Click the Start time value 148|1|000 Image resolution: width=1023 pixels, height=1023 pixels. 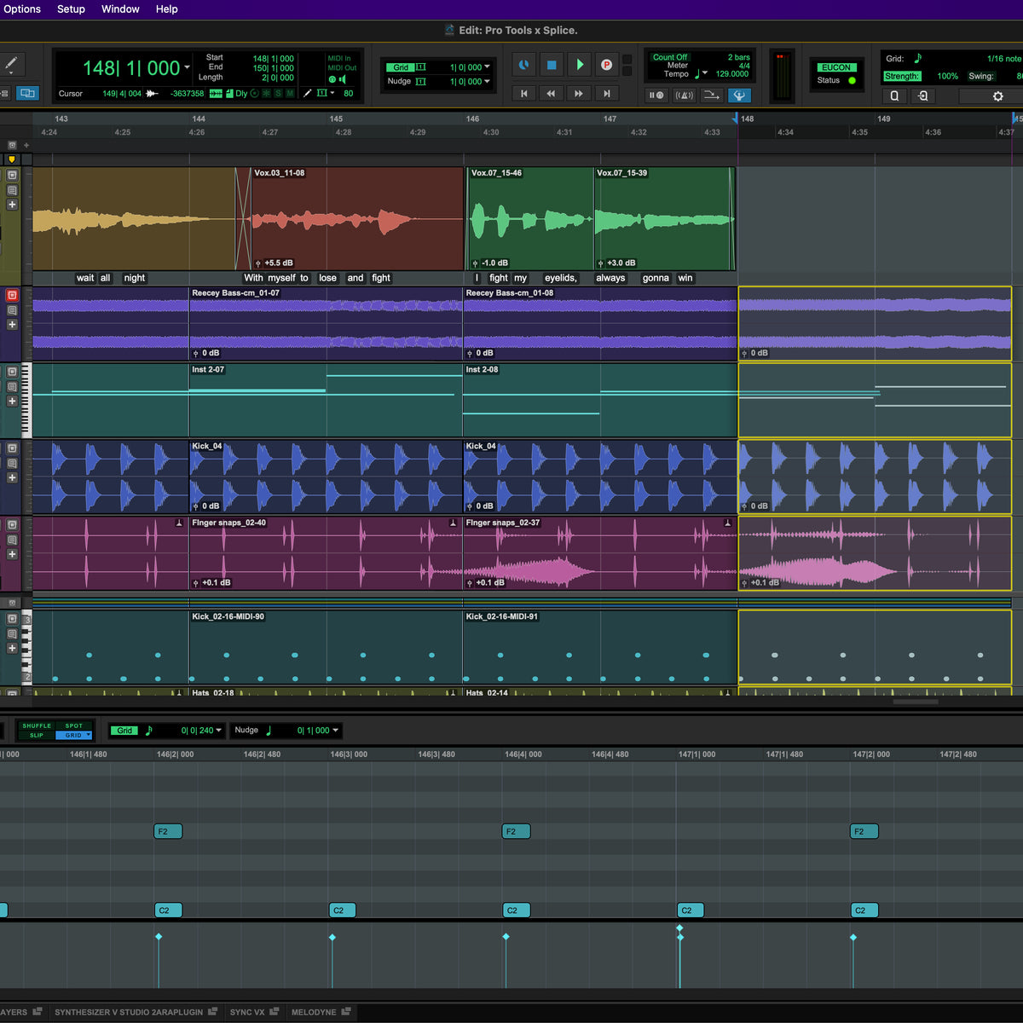tap(273, 59)
